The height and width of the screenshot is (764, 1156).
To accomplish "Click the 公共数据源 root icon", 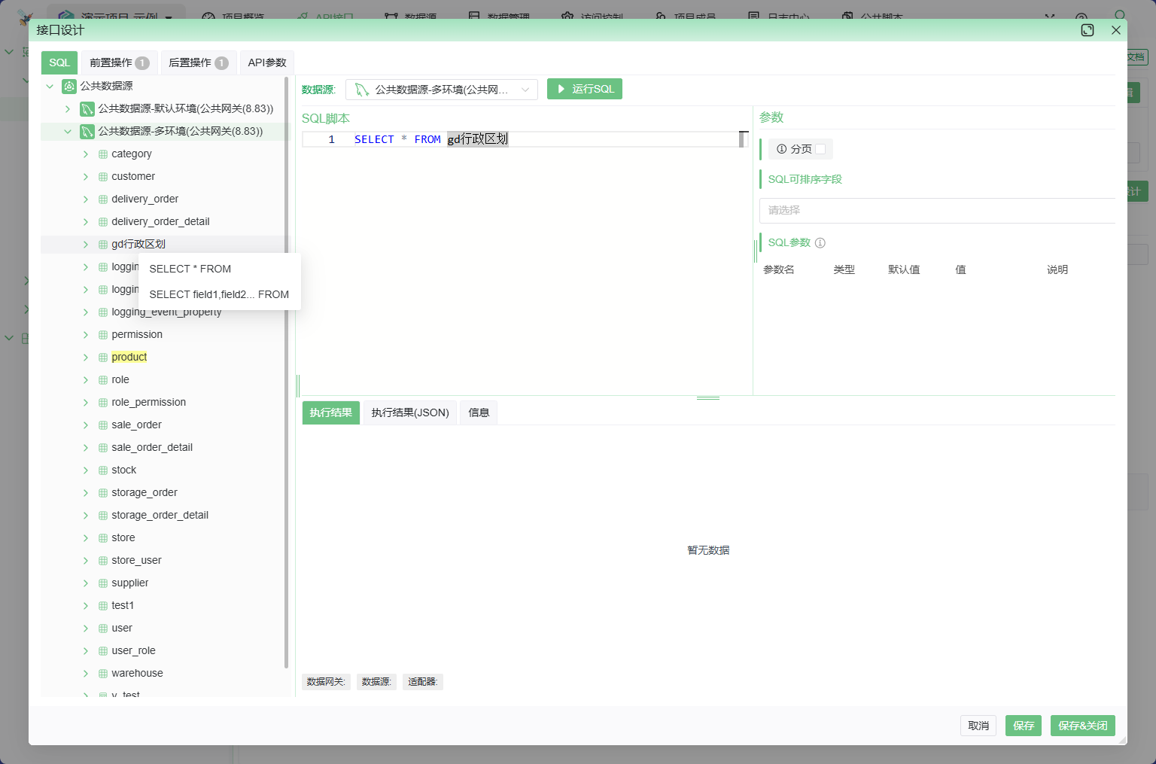I will tap(69, 87).
